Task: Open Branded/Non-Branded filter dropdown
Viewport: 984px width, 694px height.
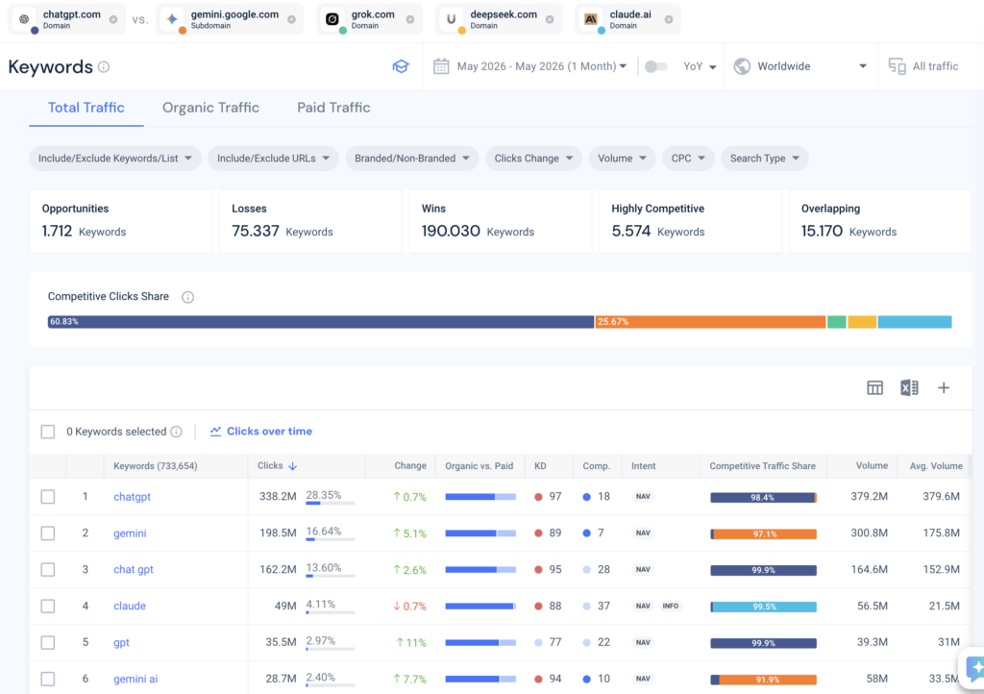Action: pyautogui.click(x=411, y=159)
